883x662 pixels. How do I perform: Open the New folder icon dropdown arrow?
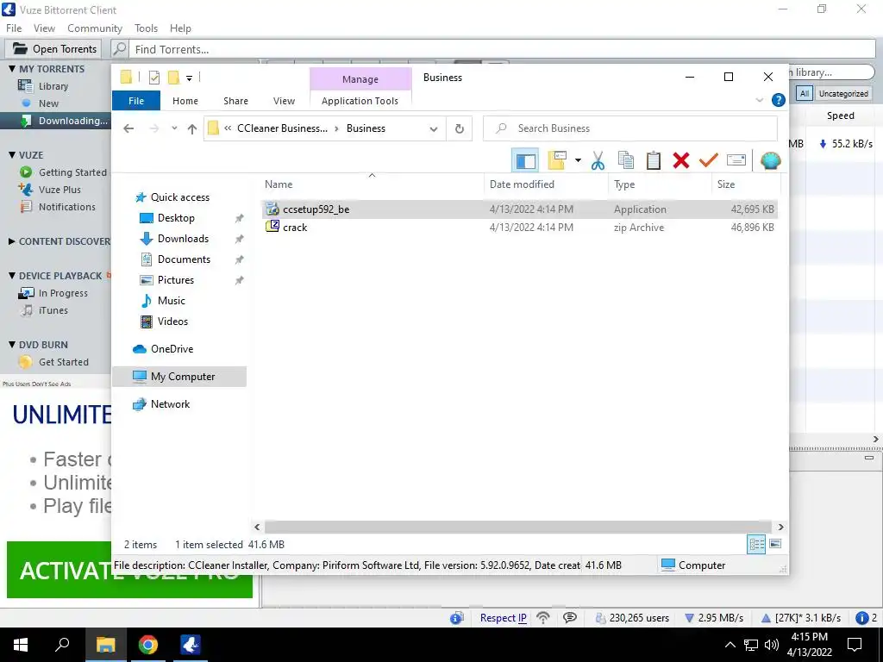click(578, 160)
